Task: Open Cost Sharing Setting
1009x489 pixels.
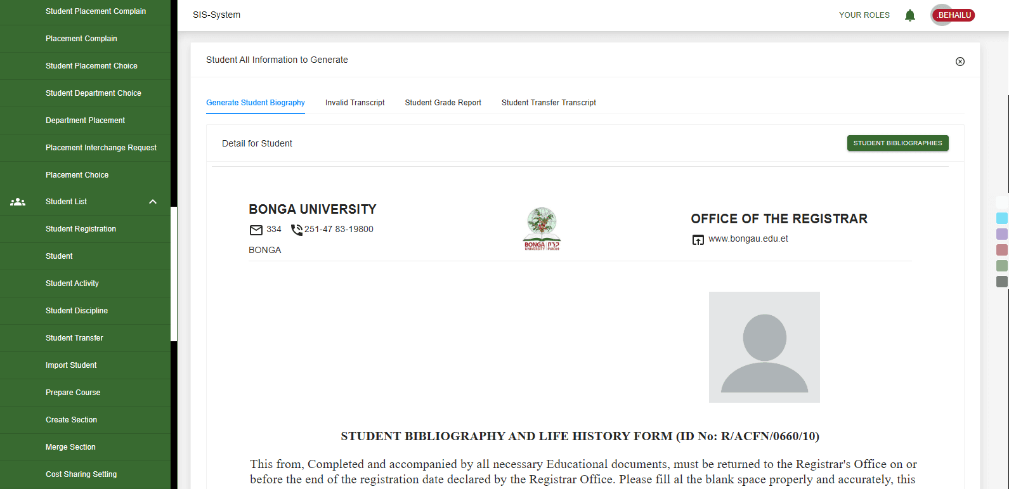Action: point(85,474)
